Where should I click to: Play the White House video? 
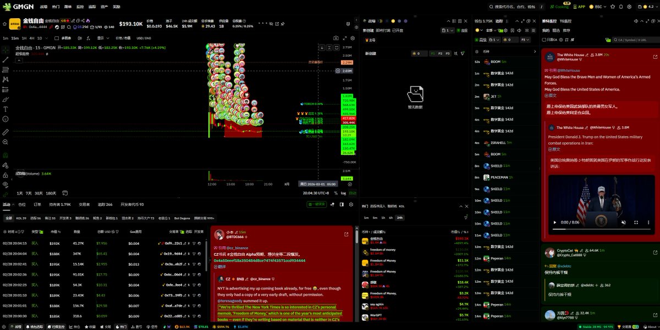tap(554, 222)
